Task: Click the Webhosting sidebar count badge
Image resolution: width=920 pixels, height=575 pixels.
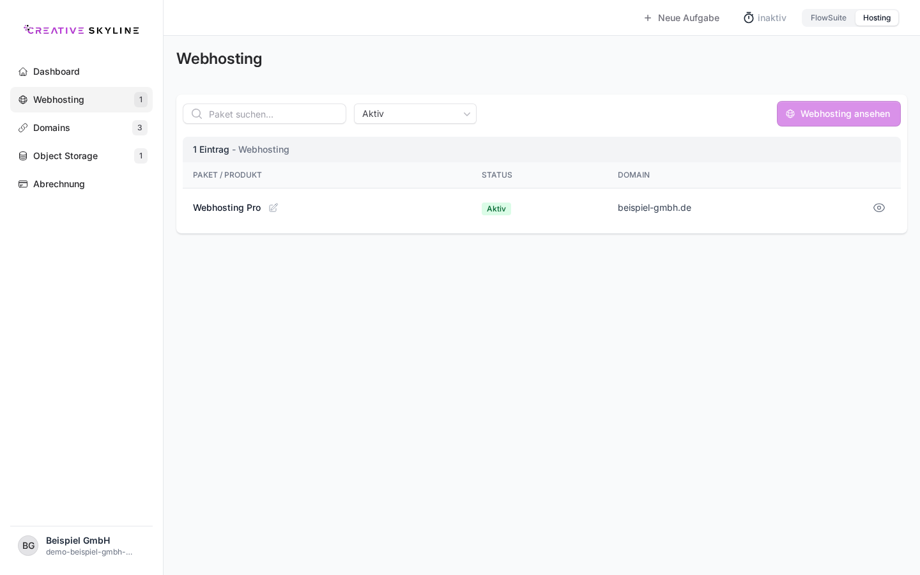Action: pos(141,100)
